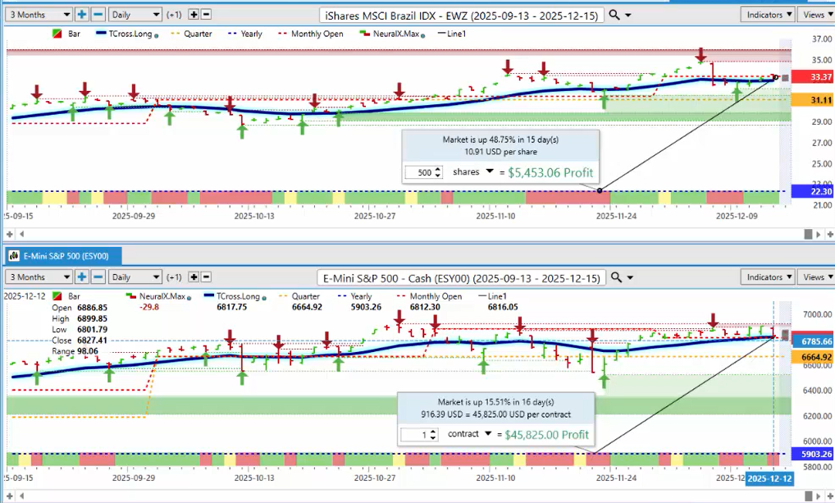
Task: Select the E-Mini S&P 500 (ESY00) tab
Action: point(63,256)
